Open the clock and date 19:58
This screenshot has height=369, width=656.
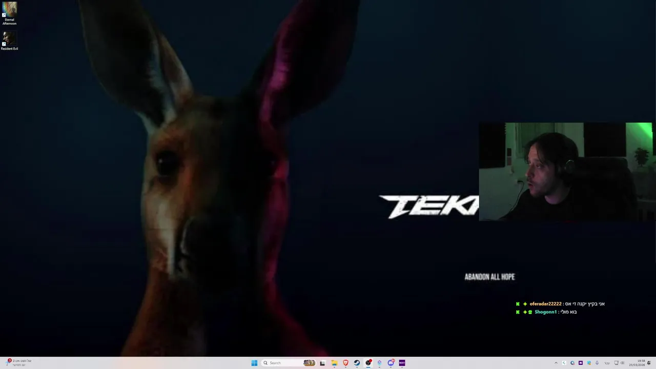click(637, 363)
